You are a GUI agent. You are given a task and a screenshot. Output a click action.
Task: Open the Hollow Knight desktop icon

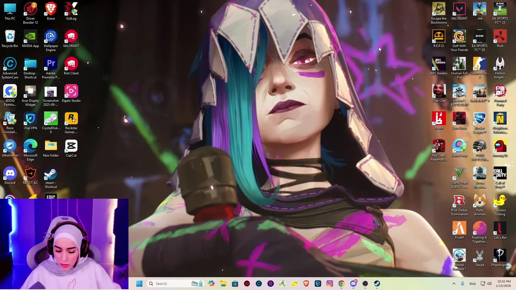point(500,68)
